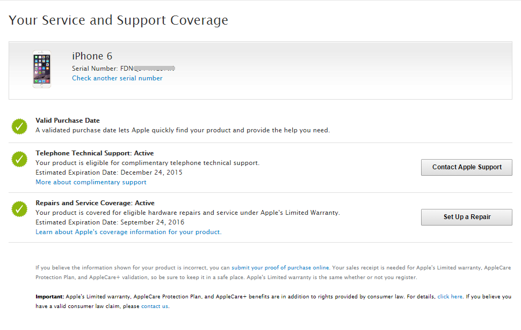Click the complimentary telephone technical support eligibility sentence
This screenshot has width=521, height=330.
click(x=148, y=163)
